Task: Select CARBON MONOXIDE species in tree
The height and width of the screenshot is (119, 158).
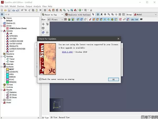Action: coord(17,49)
